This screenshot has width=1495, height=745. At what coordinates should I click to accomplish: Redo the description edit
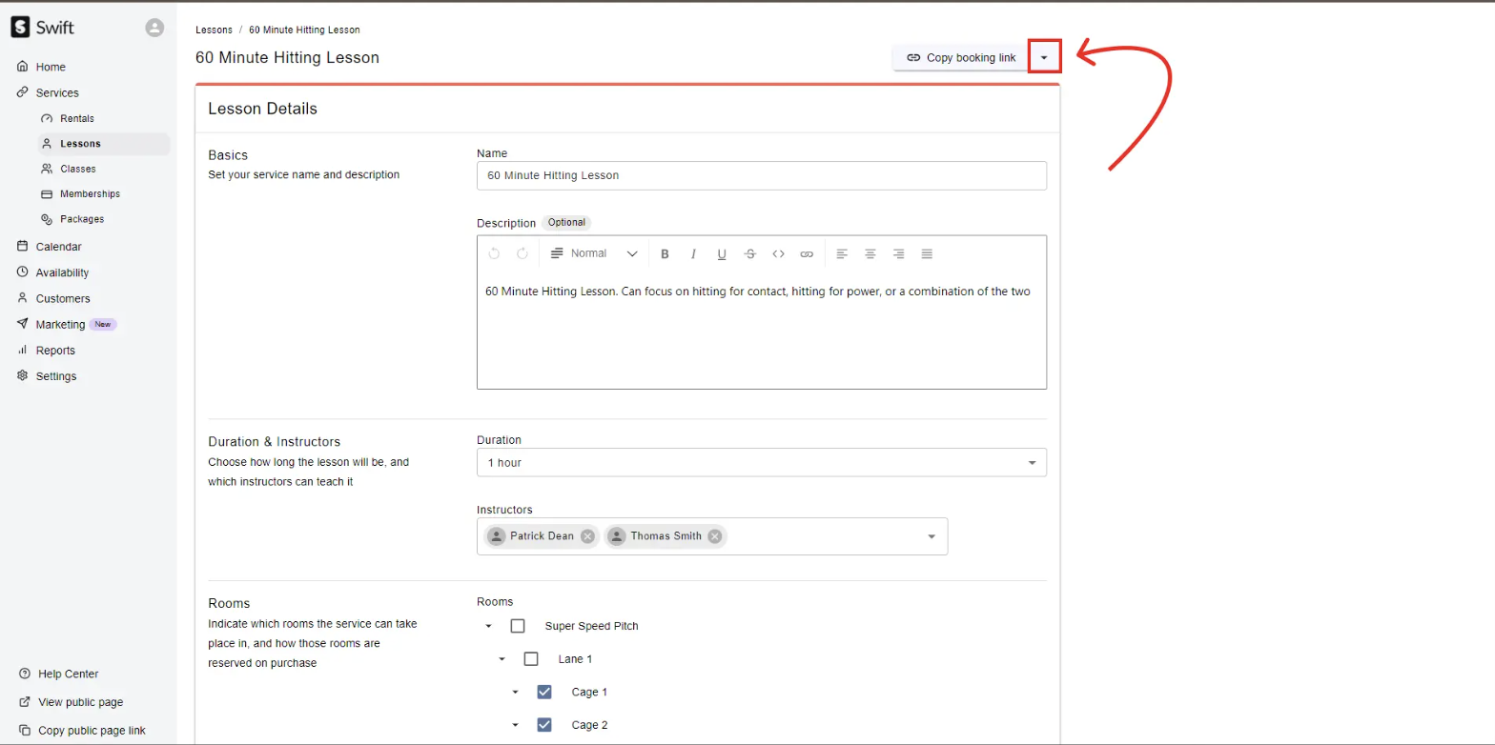coord(522,253)
